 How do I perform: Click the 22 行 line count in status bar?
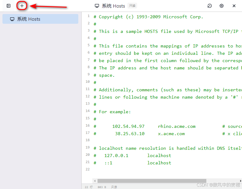[x=89, y=187]
